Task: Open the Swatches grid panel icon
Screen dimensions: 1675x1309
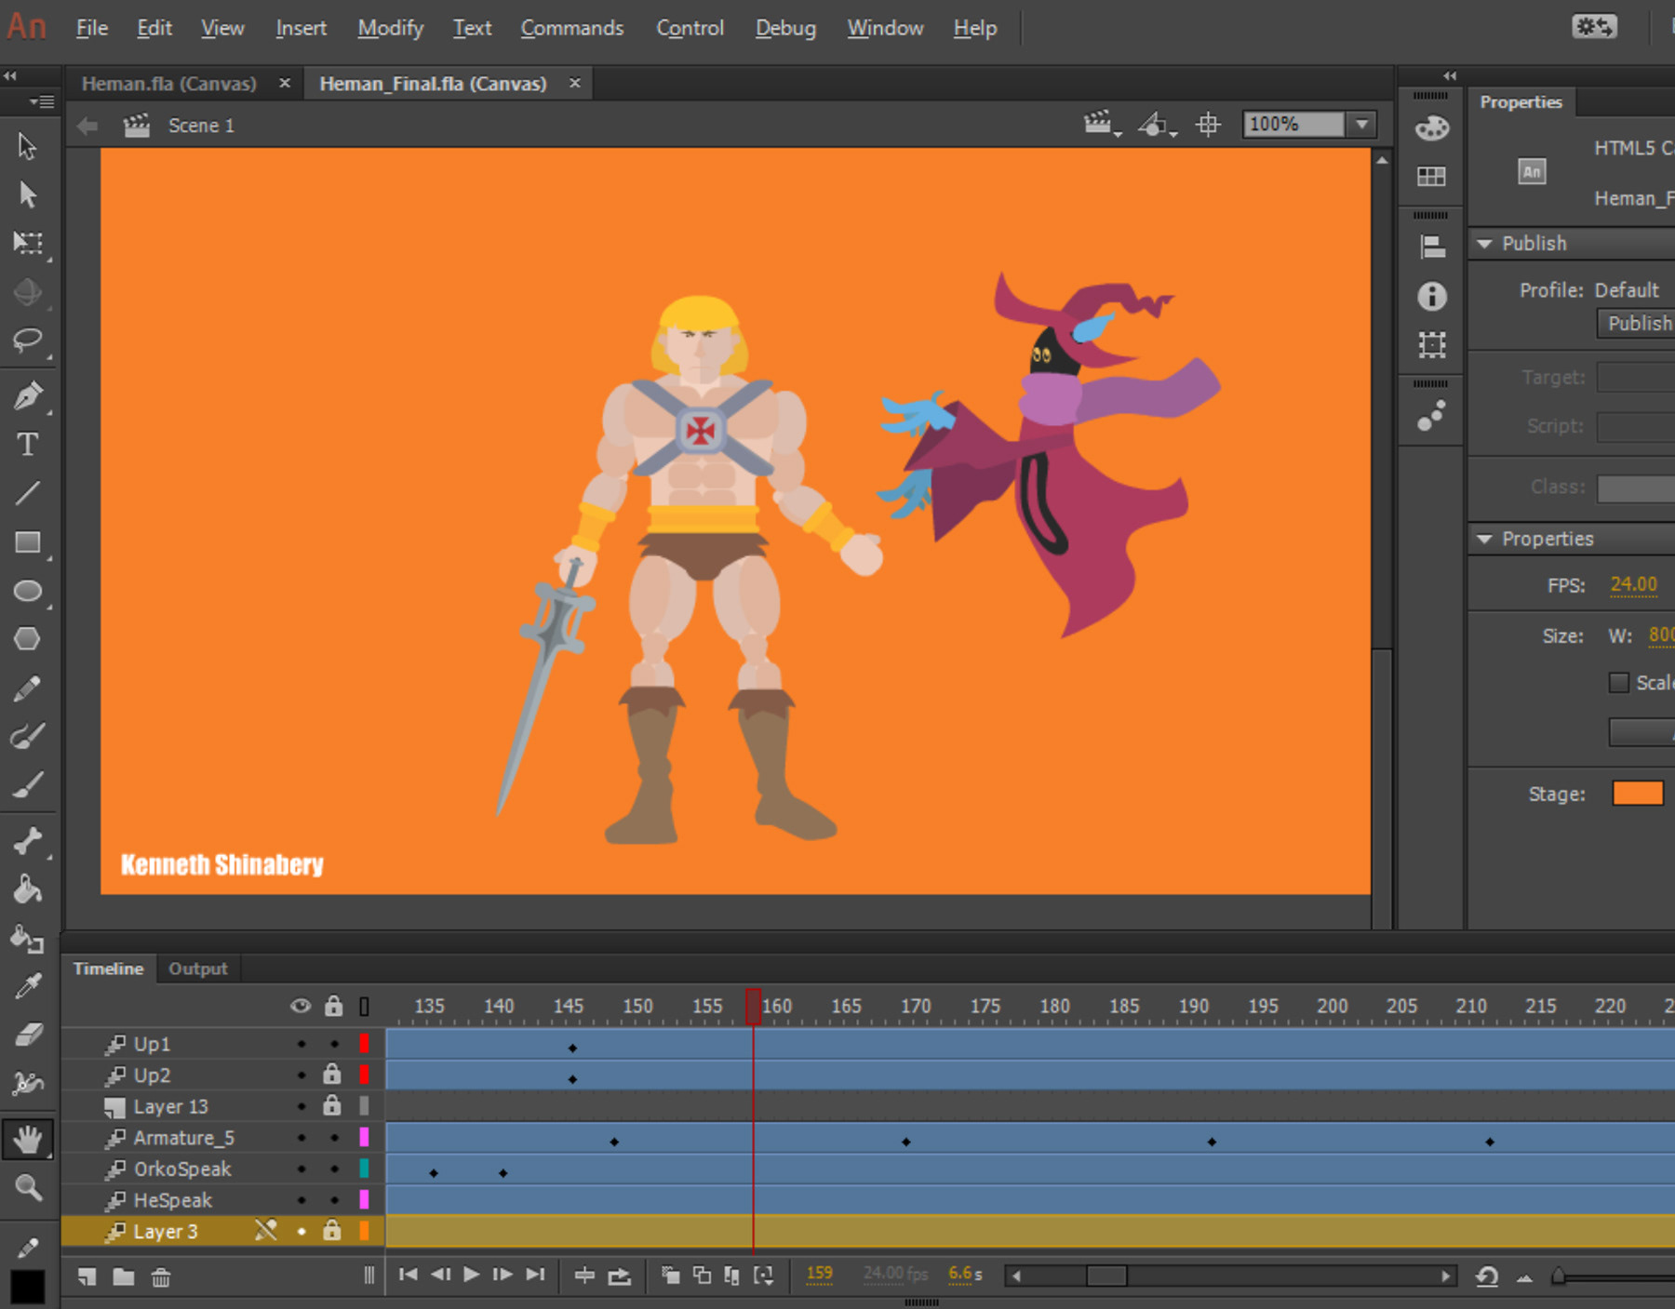Action: pyautogui.click(x=1432, y=177)
